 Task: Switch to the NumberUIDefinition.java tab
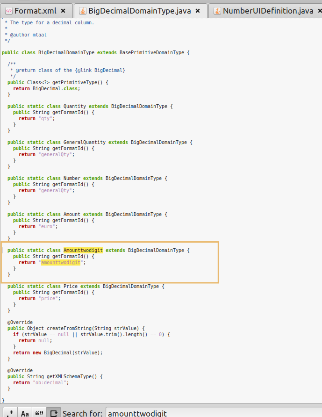pos(268,10)
